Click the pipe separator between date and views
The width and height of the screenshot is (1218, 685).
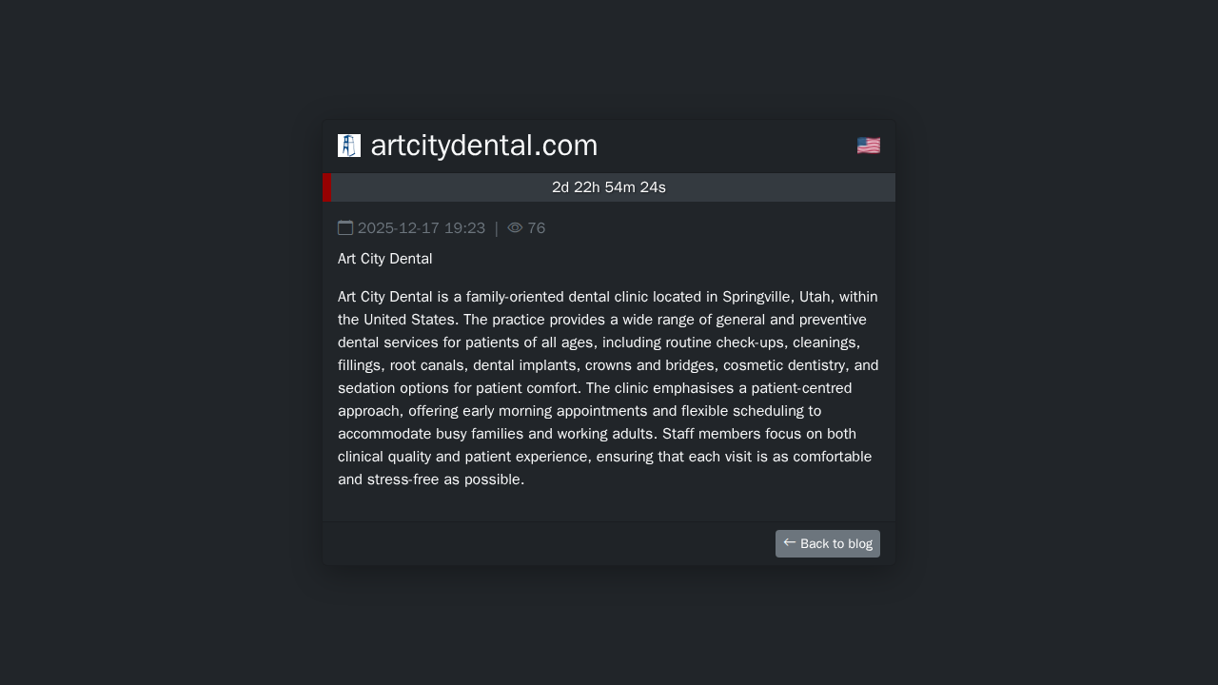pyautogui.click(x=497, y=228)
